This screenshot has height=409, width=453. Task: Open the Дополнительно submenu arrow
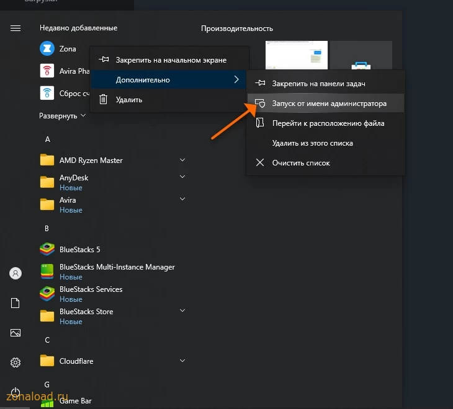[x=236, y=79]
